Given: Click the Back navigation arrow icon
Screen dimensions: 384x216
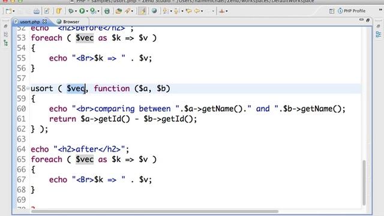Looking at the screenshot, I should (x=197, y=11).
